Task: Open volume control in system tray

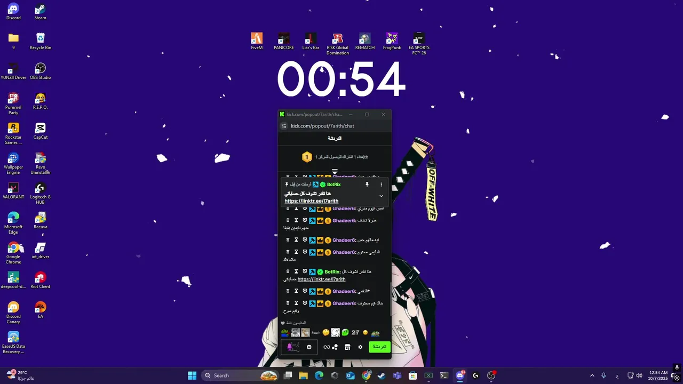Action: 639,375
